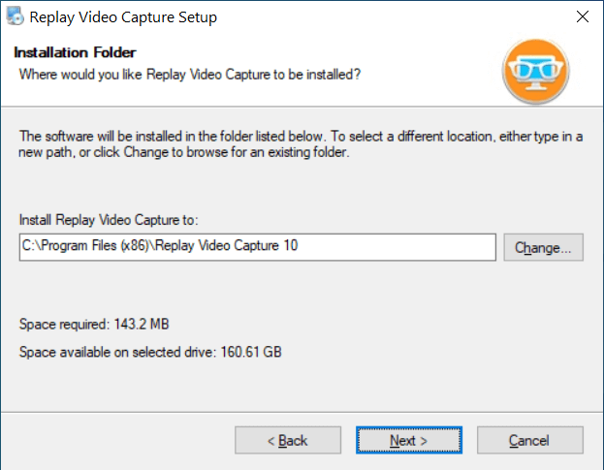This screenshot has width=604, height=470.
Task: Click the '10' at end of install path
Action: [291, 245]
